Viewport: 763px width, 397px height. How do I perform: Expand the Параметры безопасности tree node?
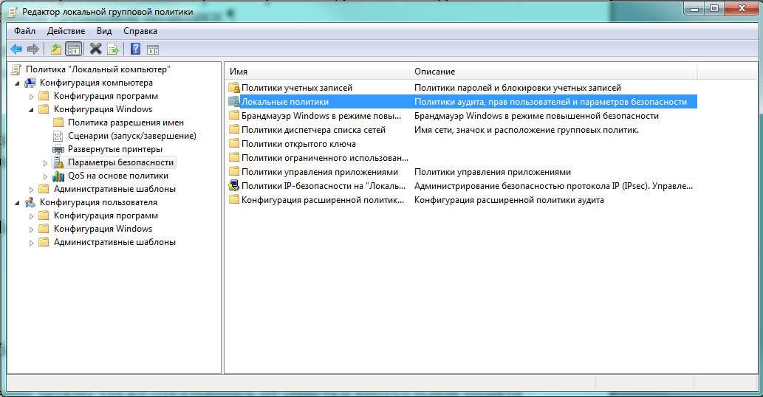tap(45, 162)
